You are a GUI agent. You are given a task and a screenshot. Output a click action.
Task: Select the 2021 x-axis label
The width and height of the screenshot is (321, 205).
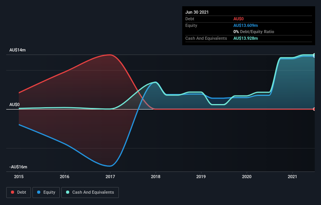[292, 177]
